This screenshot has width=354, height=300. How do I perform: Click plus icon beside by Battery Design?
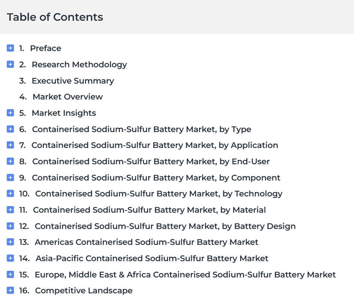point(10,226)
